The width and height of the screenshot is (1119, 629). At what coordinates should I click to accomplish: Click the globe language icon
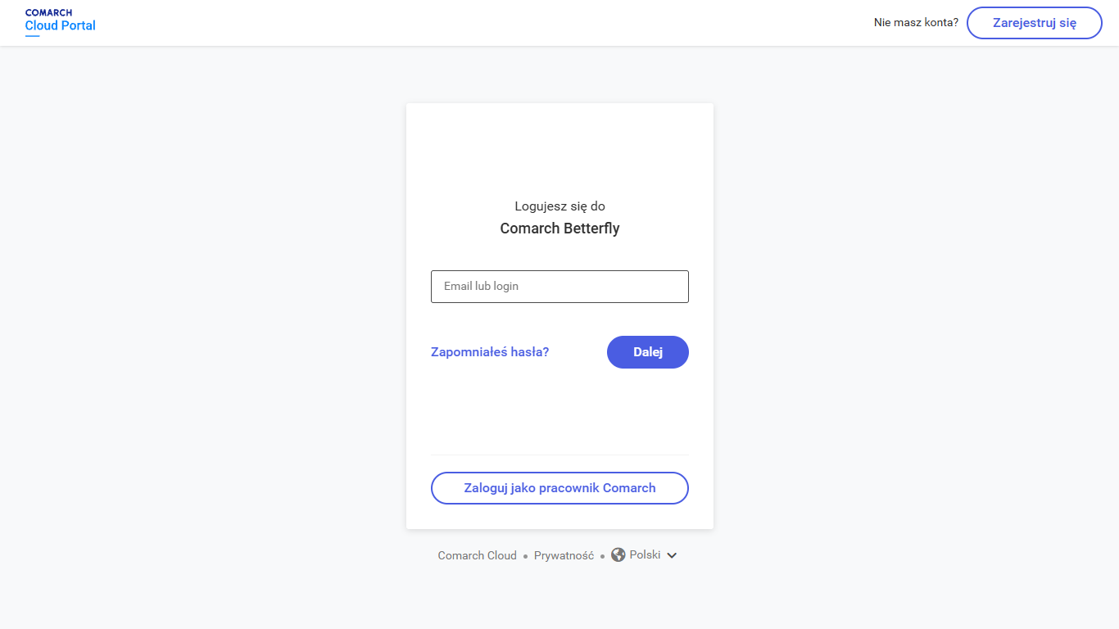pos(618,555)
